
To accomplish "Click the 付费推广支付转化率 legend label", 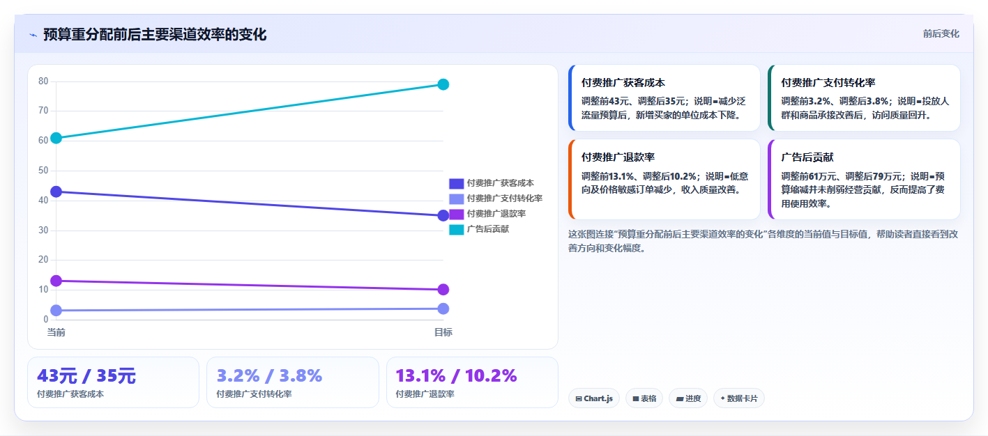I will point(505,198).
